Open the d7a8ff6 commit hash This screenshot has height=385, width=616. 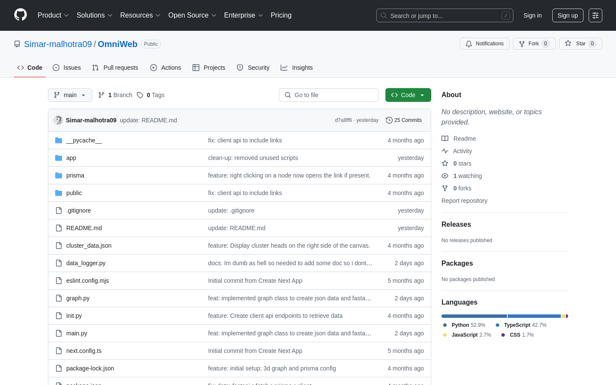[343, 120]
